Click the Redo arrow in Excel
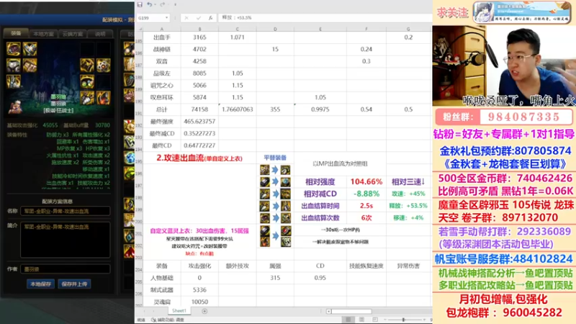This screenshot has width=576, height=324. pyautogui.click(x=162, y=4)
